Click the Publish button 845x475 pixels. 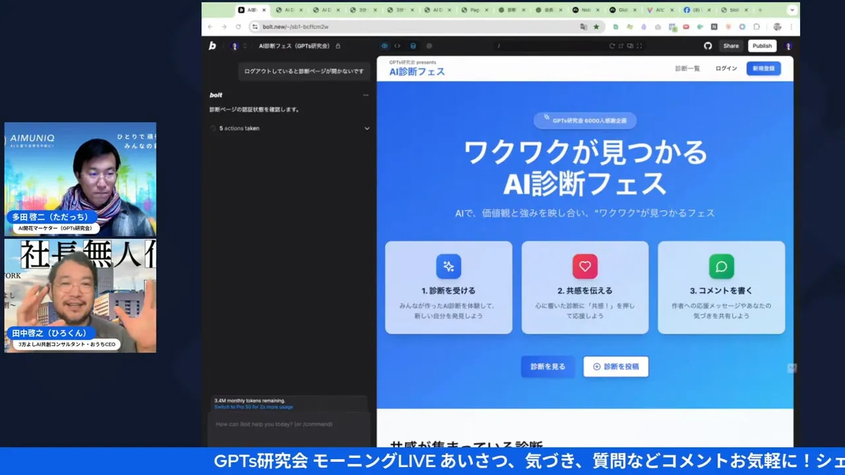point(762,46)
